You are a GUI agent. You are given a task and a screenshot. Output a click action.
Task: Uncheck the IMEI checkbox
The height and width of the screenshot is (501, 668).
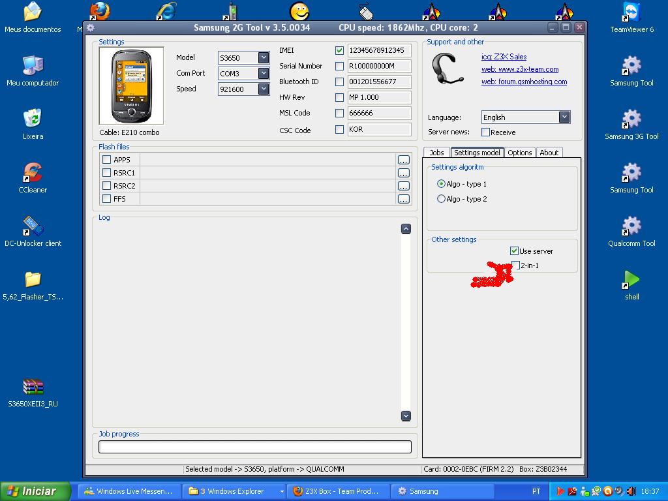coord(339,50)
